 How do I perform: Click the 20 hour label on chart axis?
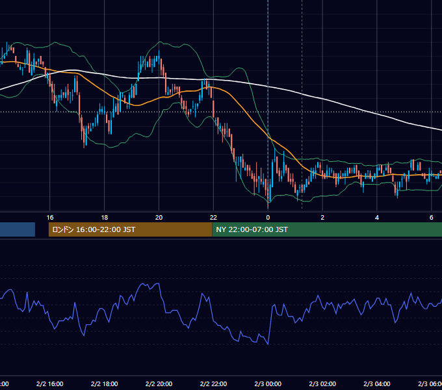(159, 217)
